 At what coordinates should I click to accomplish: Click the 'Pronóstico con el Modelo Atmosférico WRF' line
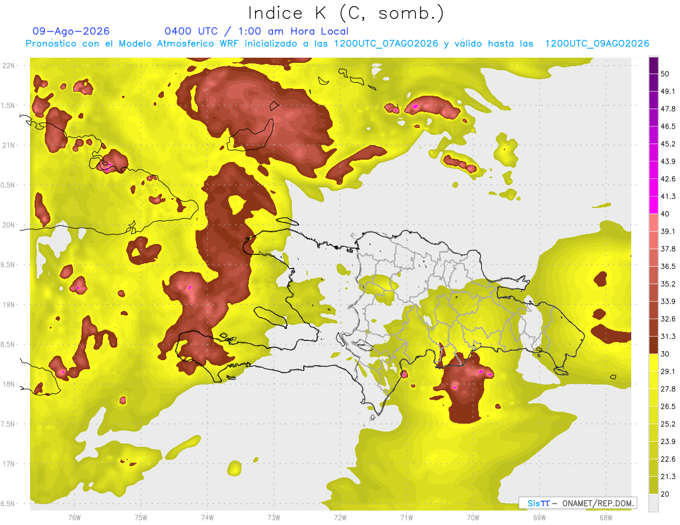click(x=337, y=43)
